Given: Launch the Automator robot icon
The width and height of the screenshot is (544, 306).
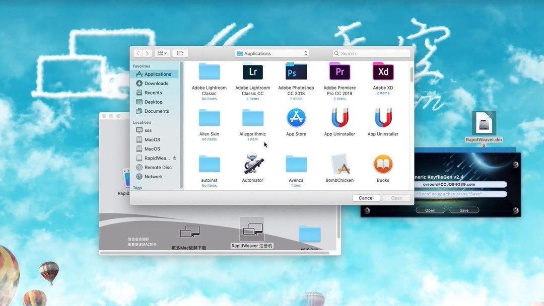Looking at the screenshot, I should pyautogui.click(x=252, y=165).
